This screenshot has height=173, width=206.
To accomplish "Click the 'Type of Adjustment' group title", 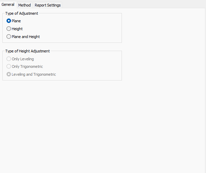I will pyautogui.click(x=22, y=13).
